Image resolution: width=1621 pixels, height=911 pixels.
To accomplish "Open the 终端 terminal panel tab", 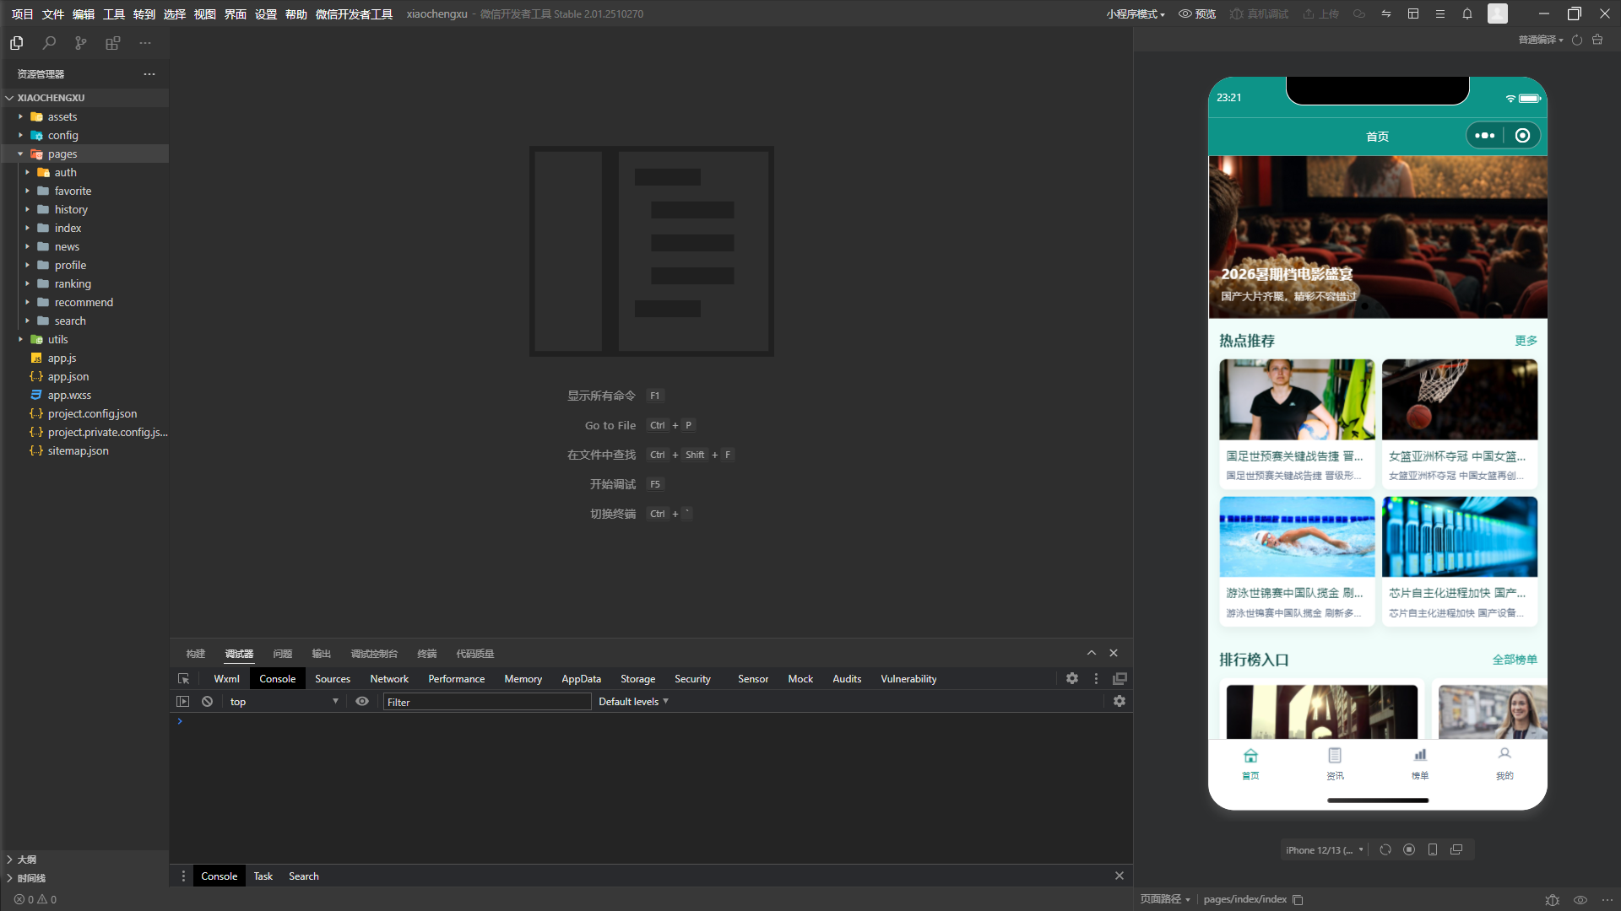I will pyautogui.click(x=427, y=654).
